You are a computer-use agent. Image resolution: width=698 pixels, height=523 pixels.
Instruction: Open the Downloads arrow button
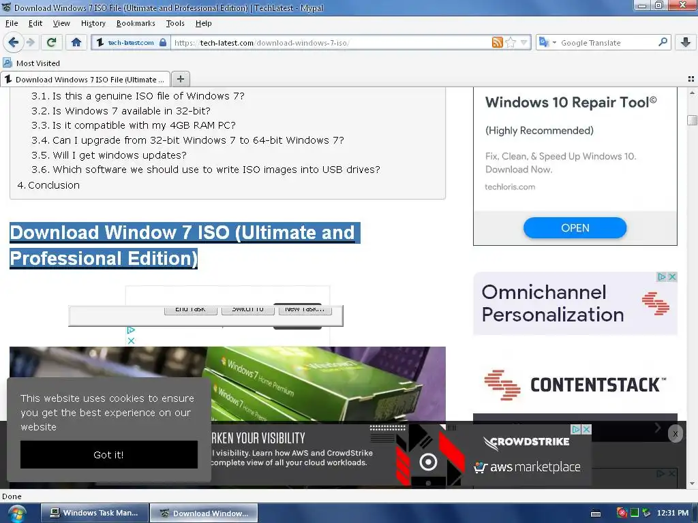point(686,42)
